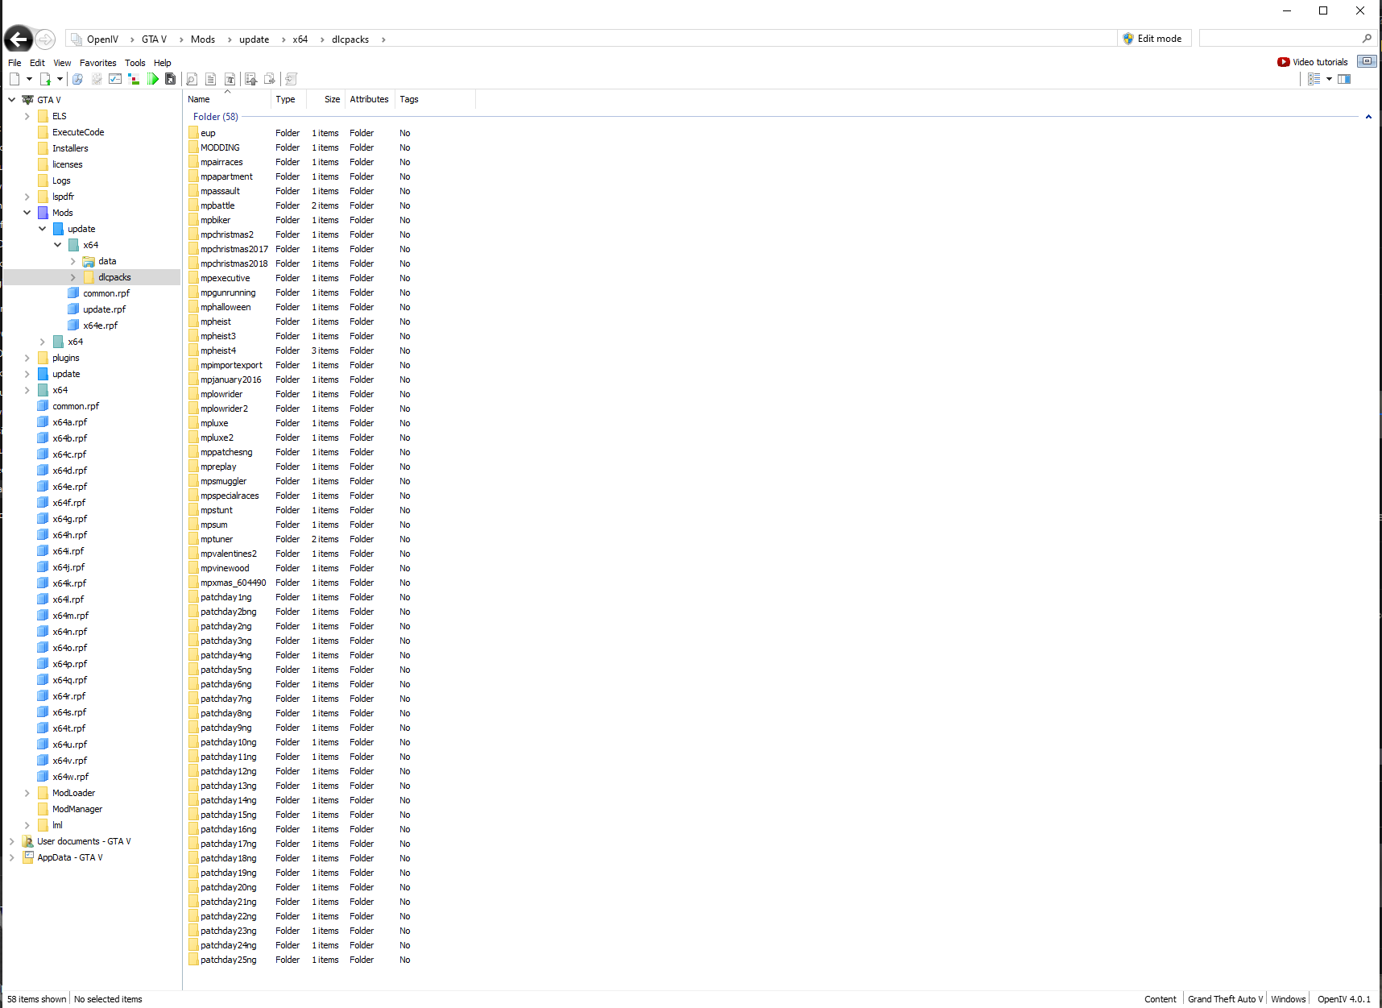
Task: Click the dark document with arrow toolbar icon
Action: pyautogui.click(x=170, y=79)
